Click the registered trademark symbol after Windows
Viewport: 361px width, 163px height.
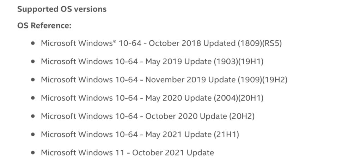pos(115,41)
